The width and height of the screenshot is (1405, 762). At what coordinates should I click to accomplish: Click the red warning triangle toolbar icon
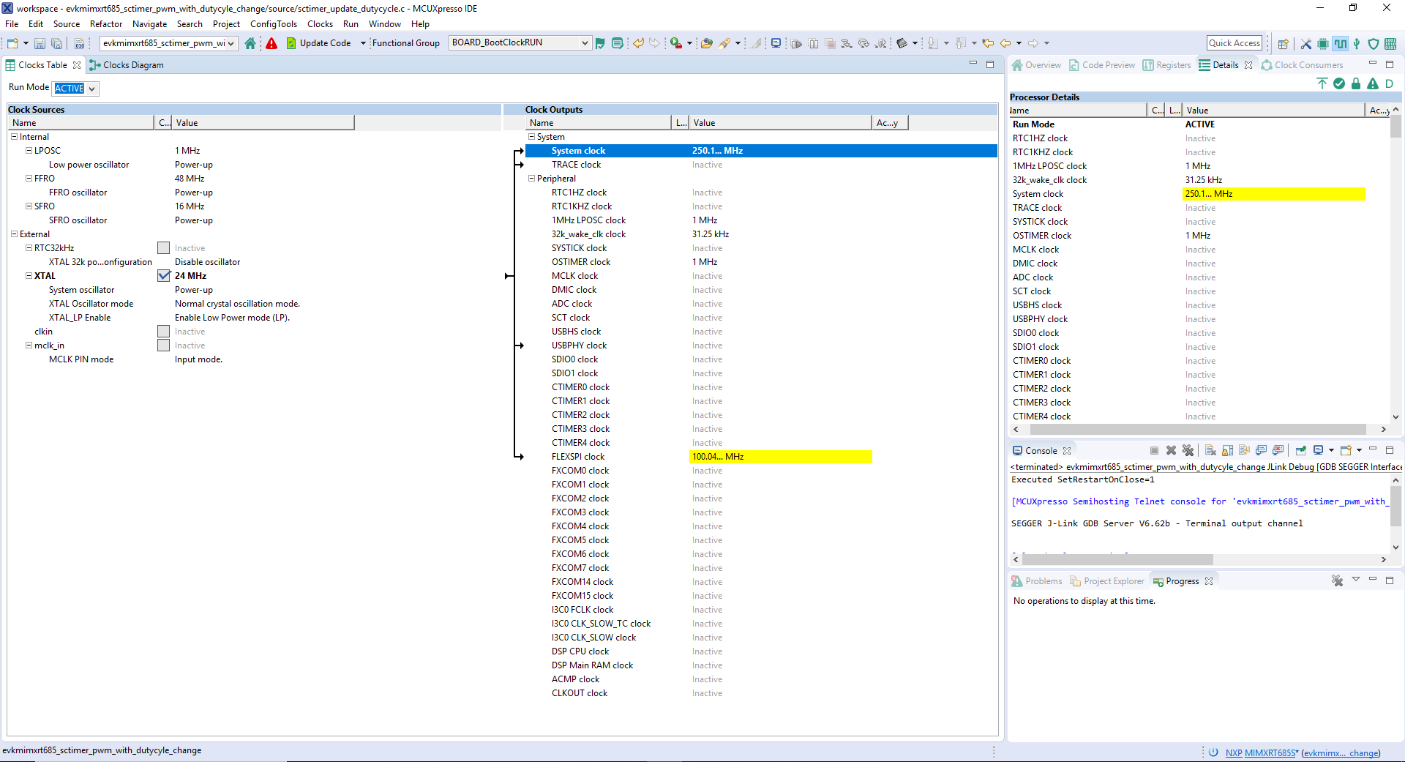click(x=271, y=43)
